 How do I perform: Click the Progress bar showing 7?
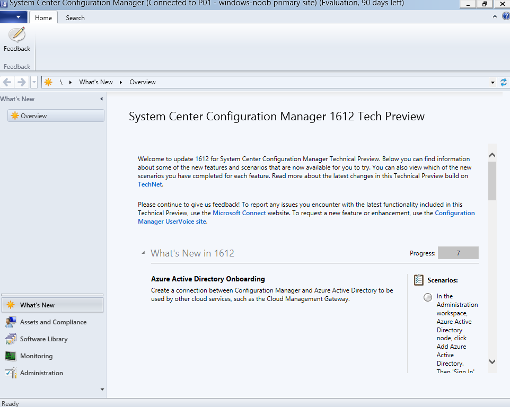(458, 253)
